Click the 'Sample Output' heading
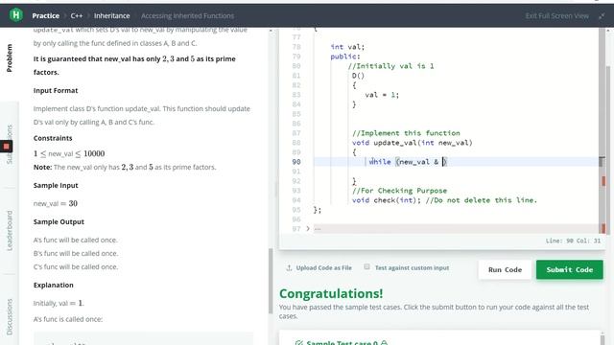The image size is (614, 345). point(59,221)
